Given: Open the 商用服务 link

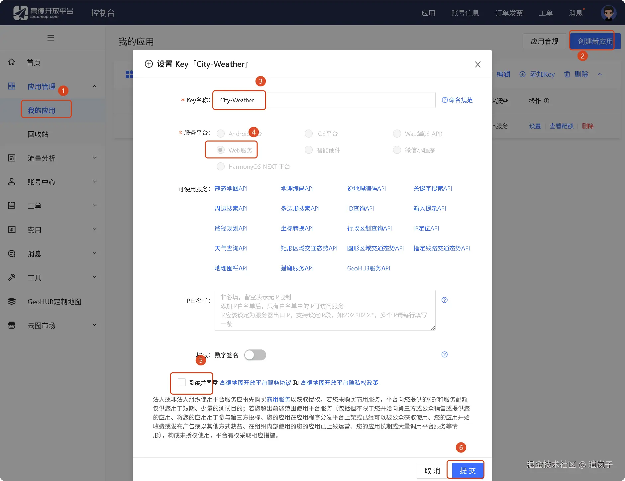Looking at the screenshot, I should pos(278,399).
